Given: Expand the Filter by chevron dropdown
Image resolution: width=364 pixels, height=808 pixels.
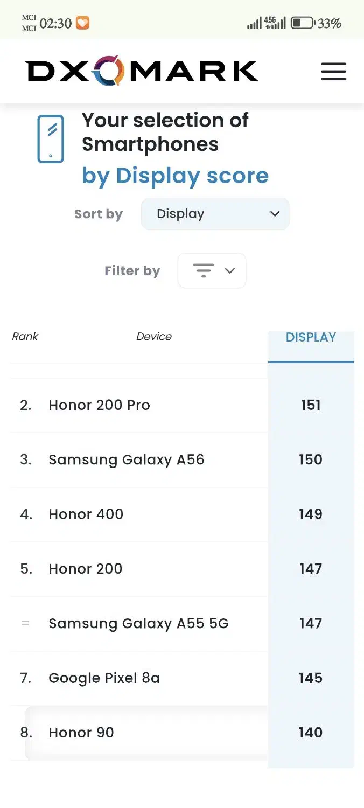Looking at the screenshot, I should tap(230, 270).
